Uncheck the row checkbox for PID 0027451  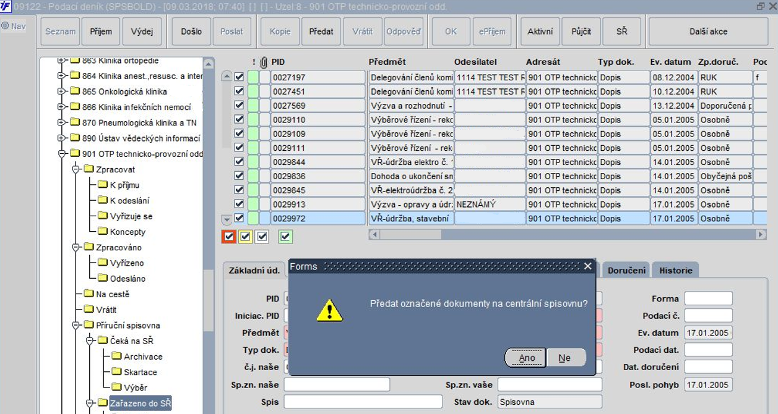240,91
